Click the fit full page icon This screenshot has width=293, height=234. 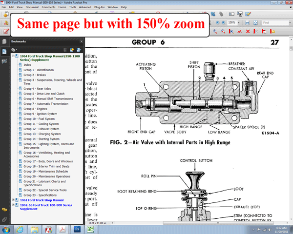(255, 23)
